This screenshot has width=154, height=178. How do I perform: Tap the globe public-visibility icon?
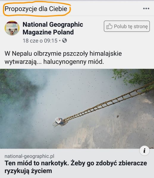(65, 40)
